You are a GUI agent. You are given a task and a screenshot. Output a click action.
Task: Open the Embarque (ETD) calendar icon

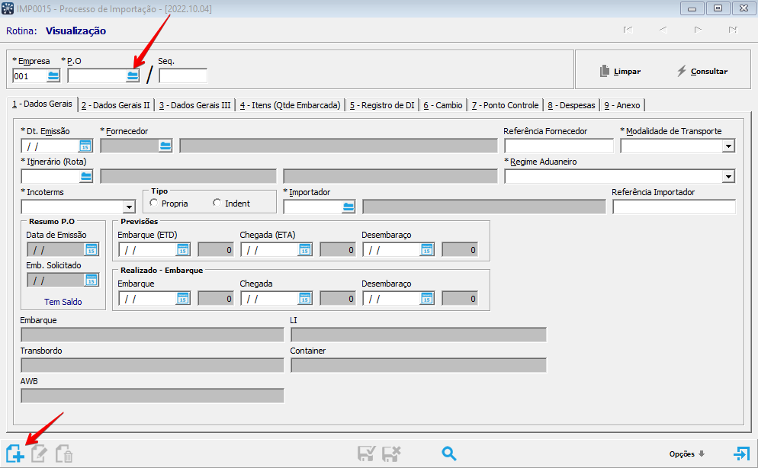[x=183, y=250]
